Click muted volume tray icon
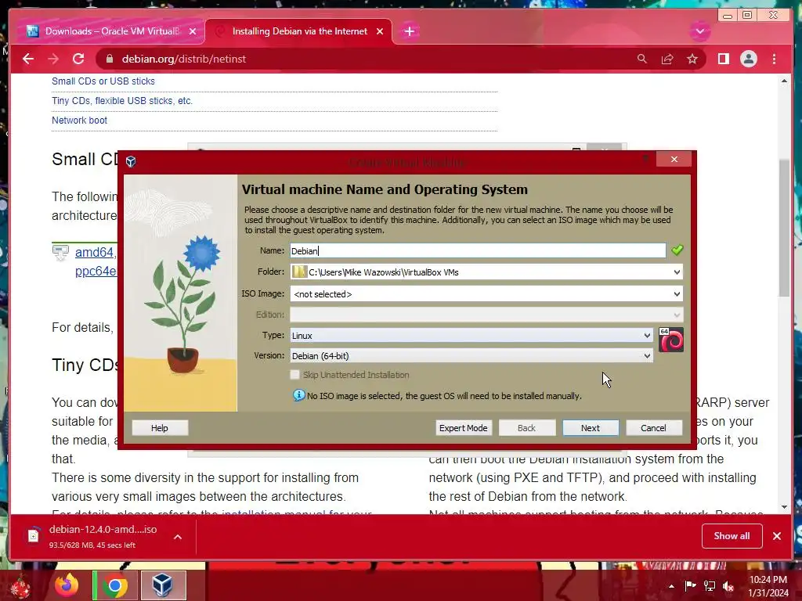Screen dimensions: 802x601 (x=728, y=585)
